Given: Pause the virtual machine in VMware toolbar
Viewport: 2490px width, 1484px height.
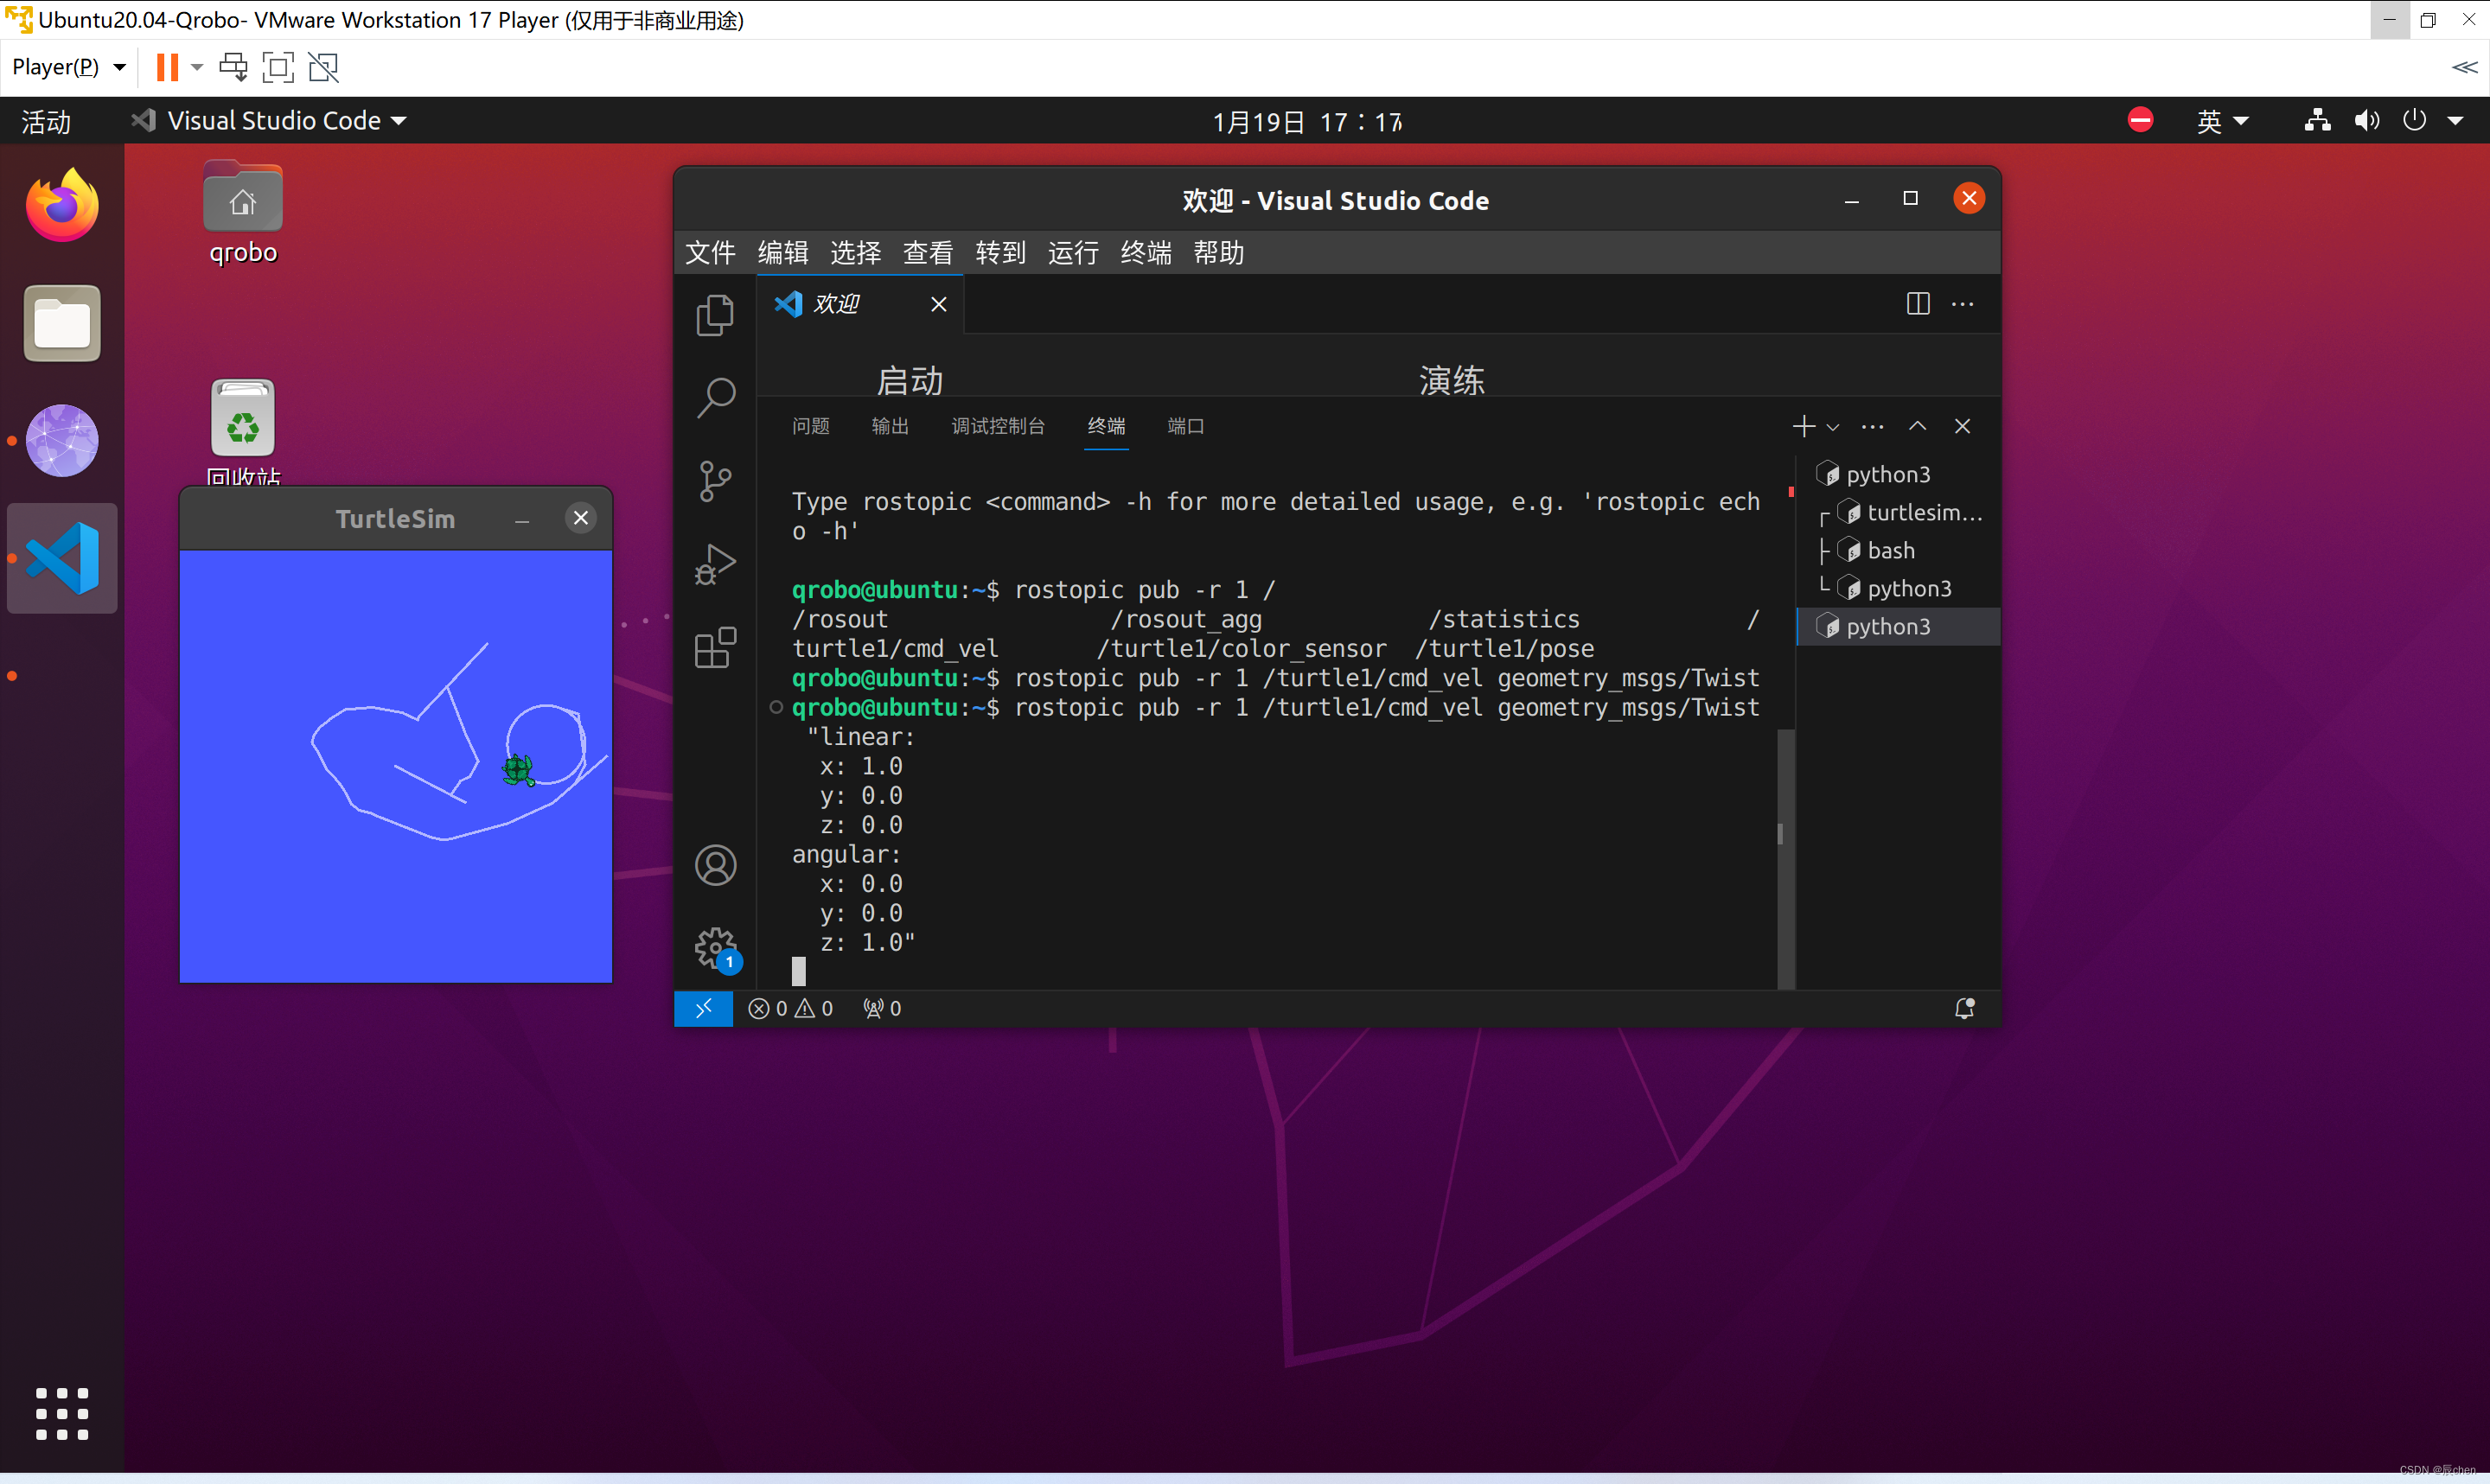Looking at the screenshot, I should click(x=167, y=67).
